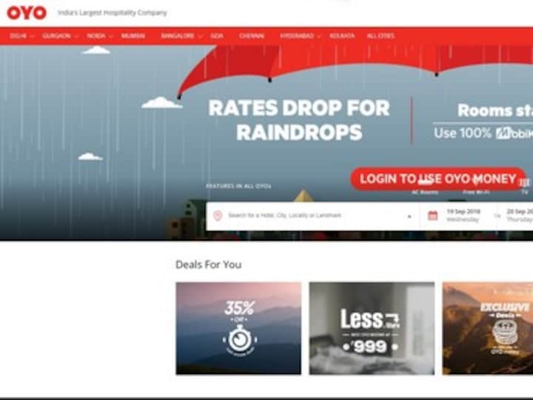Select Mumbai in the city bar
This screenshot has height=400, width=533.
[x=133, y=36]
